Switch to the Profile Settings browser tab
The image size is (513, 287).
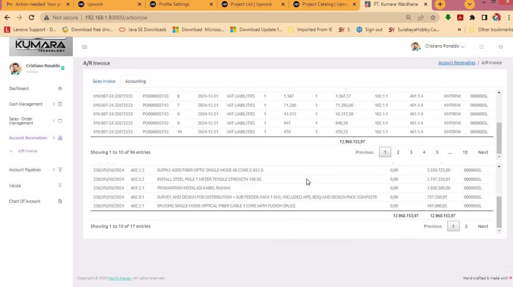[181, 4]
